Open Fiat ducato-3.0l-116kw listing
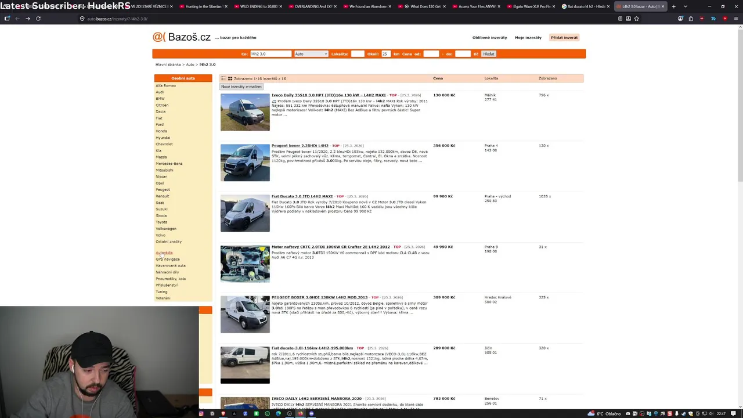743x418 pixels. click(x=312, y=348)
